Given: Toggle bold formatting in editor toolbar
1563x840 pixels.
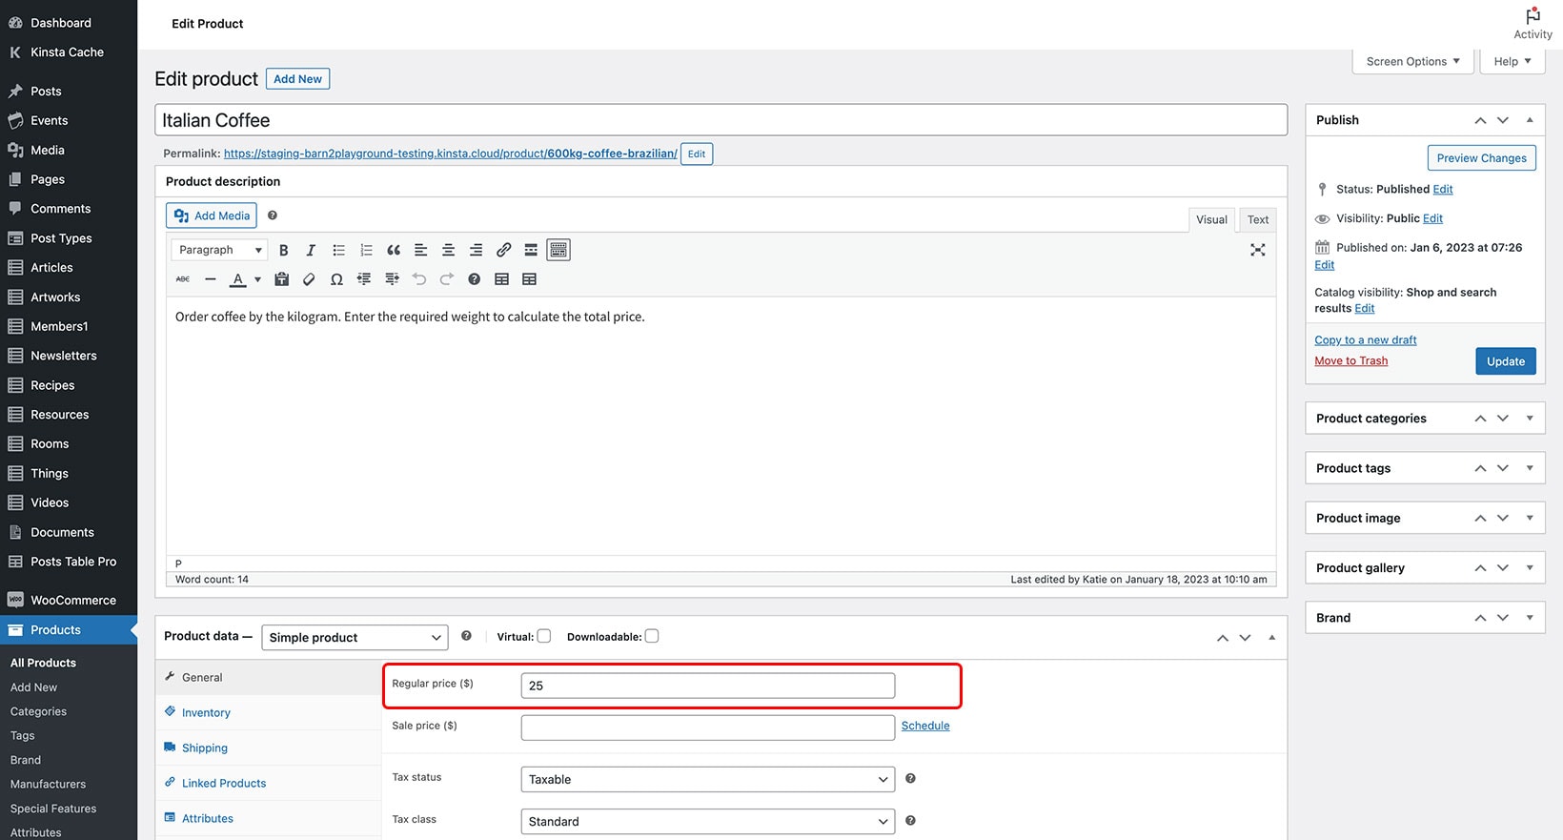Looking at the screenshot, I should pyautogui.click(x=283, y=250).
